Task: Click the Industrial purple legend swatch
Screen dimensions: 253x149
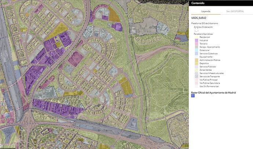Action: click(196, 40)
